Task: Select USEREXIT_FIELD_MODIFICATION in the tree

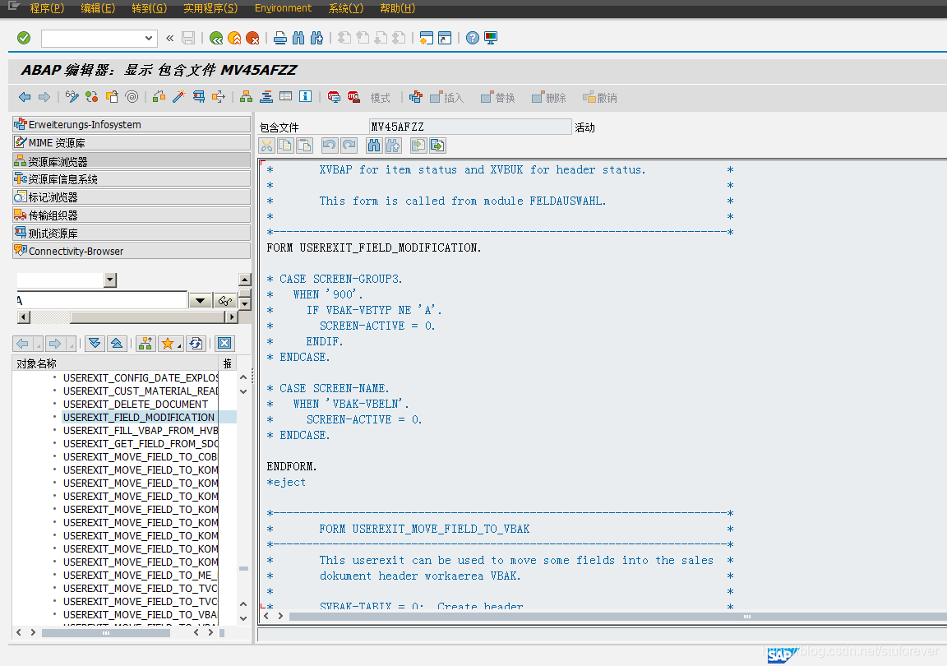Action: pos(139,418)
